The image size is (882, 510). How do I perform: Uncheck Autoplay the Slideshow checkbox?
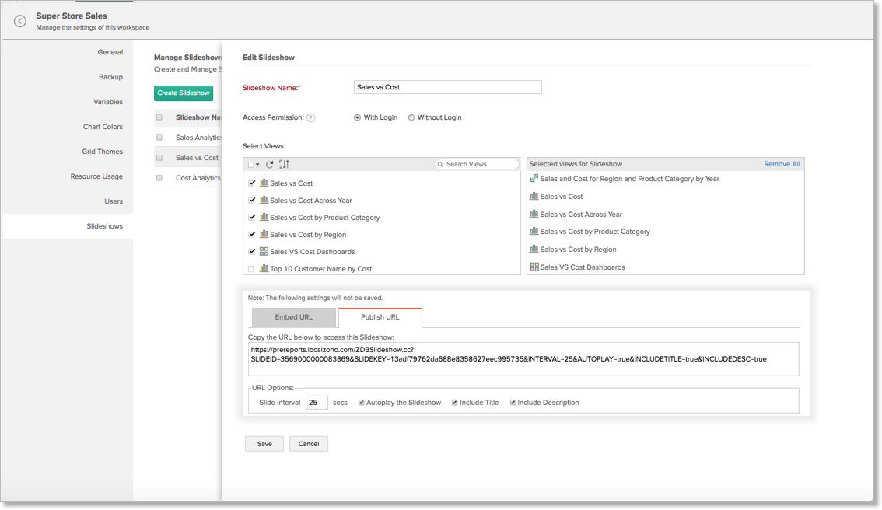point(361,403)
